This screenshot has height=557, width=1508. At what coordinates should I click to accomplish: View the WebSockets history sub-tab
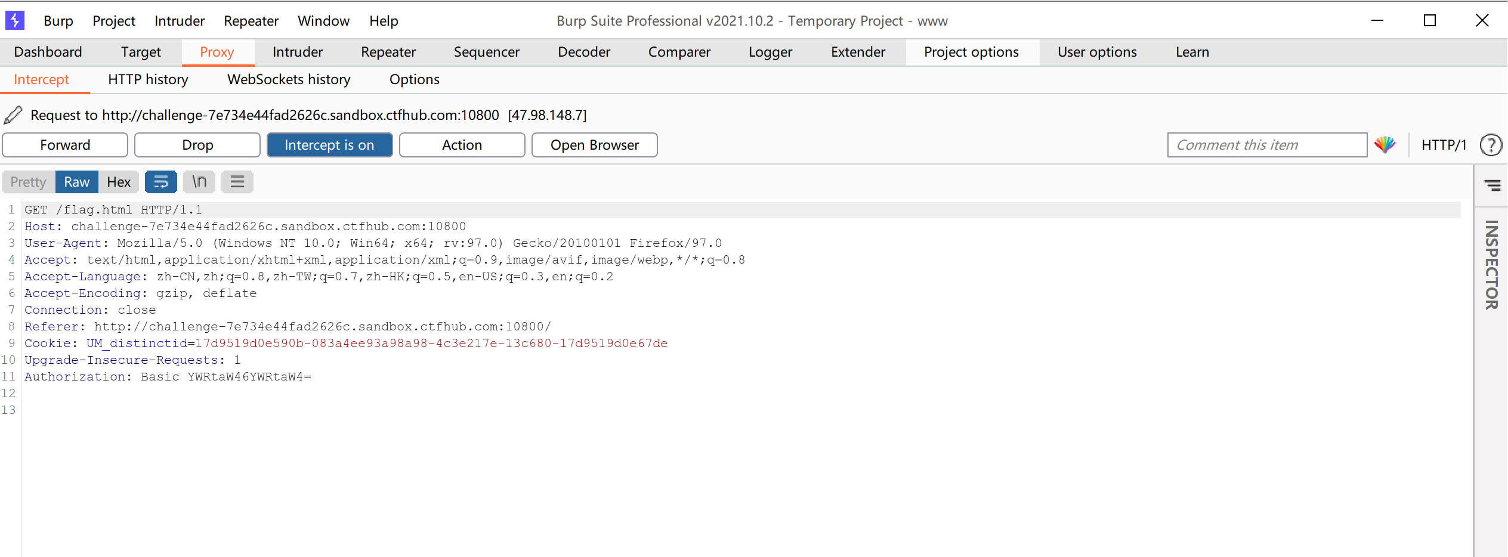coord(289,79)
